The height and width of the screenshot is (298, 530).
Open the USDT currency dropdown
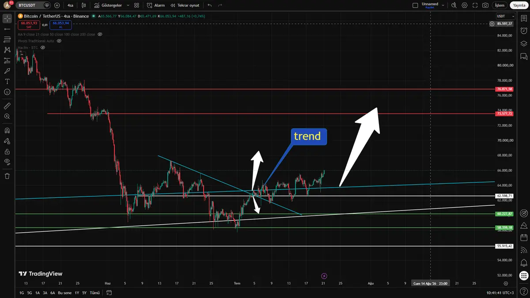pos(505,16)
